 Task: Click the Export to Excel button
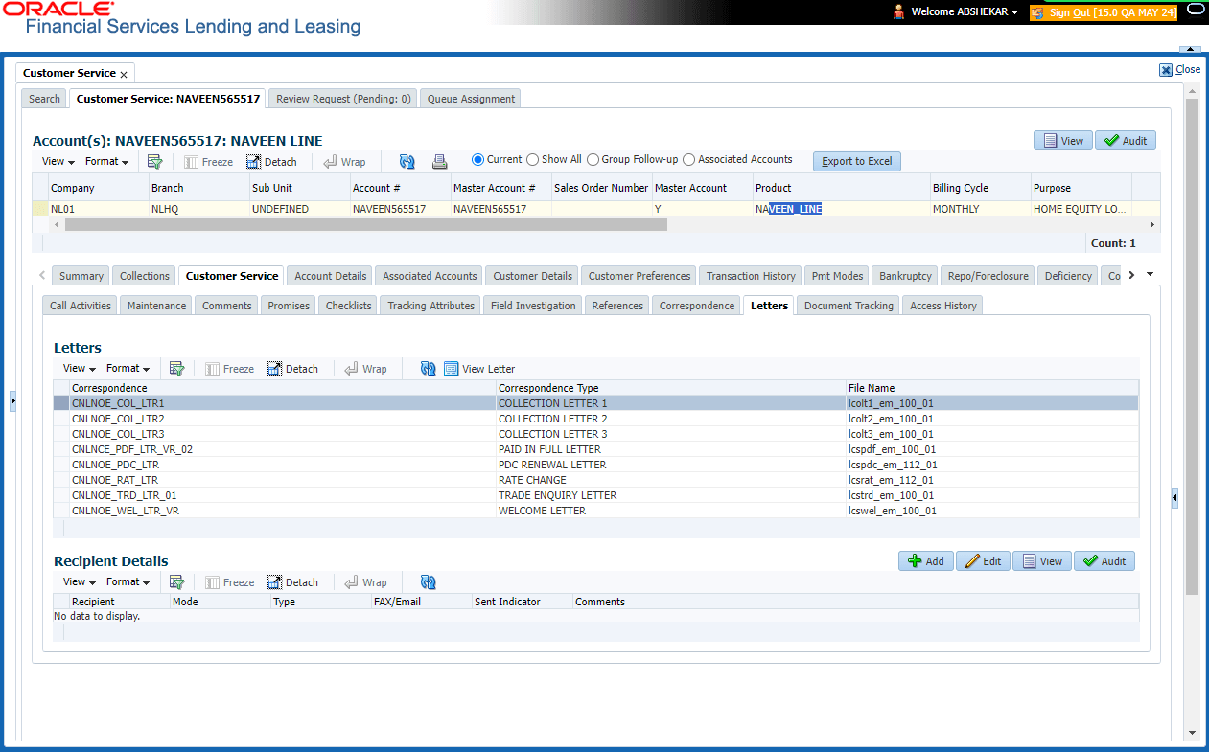856,161
